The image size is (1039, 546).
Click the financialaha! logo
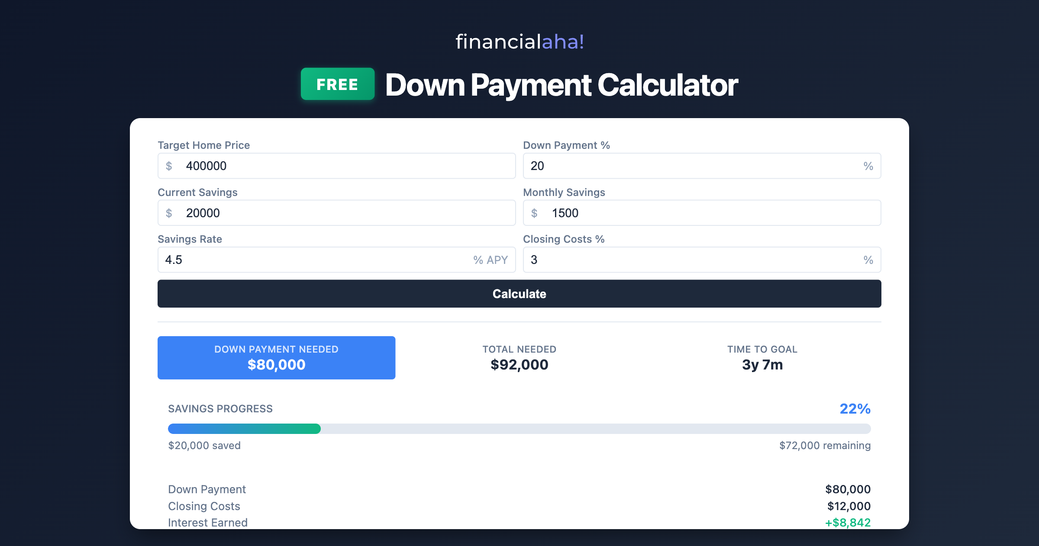tap(519, 42)
